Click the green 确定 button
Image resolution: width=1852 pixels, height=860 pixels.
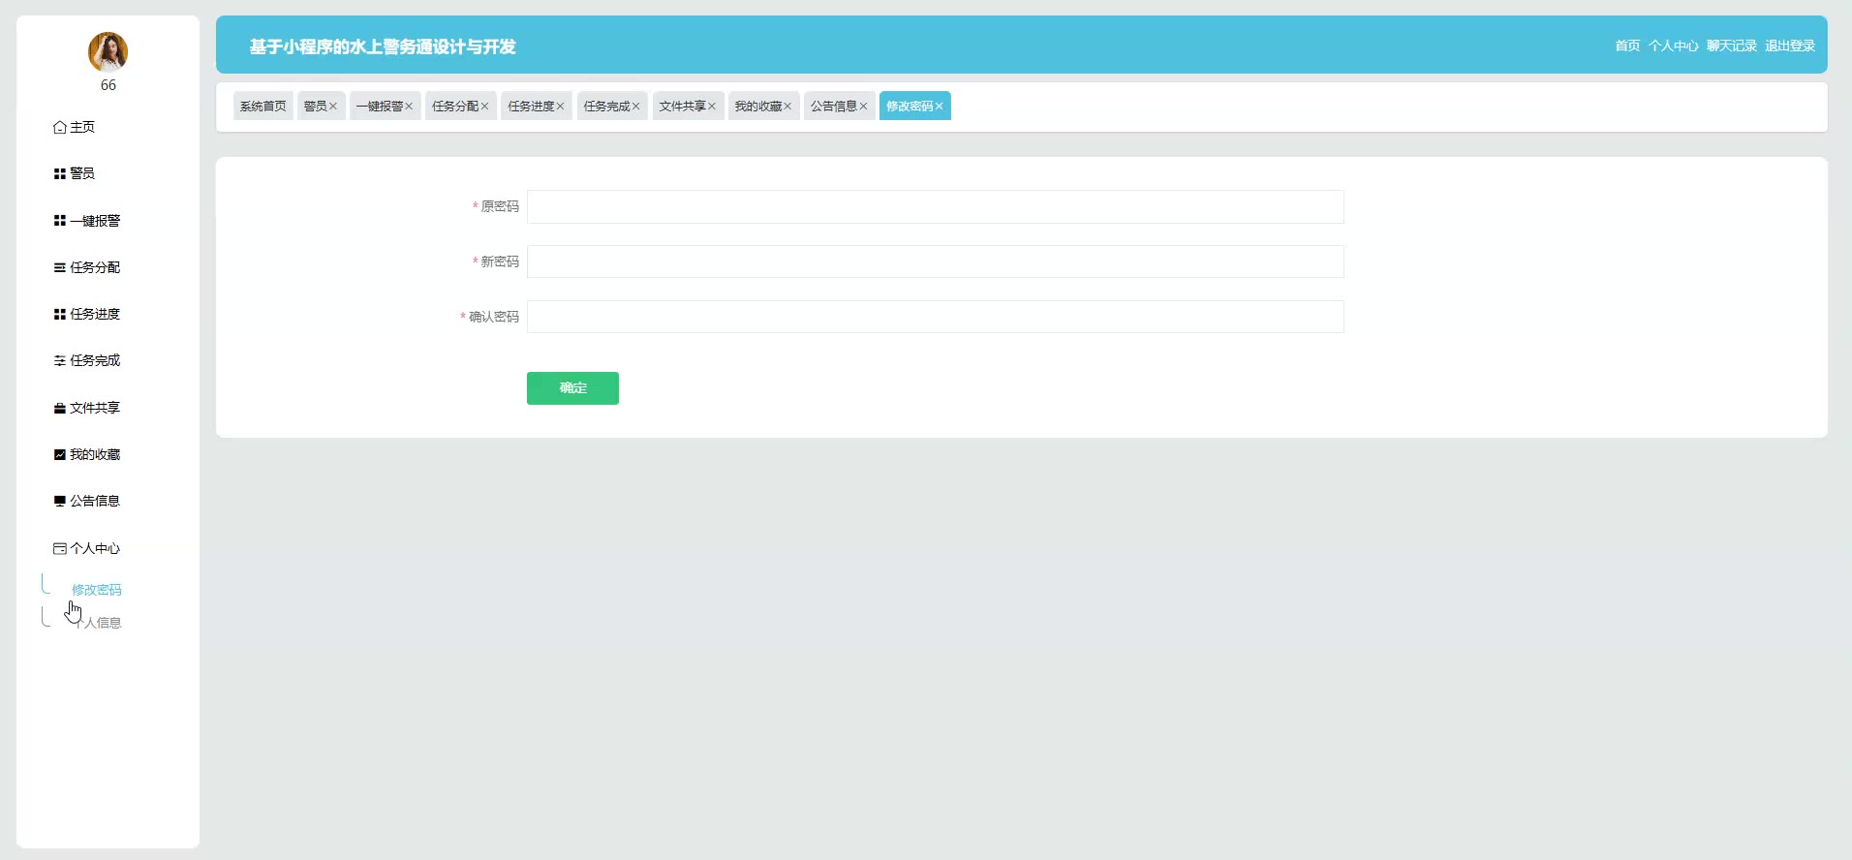(x=572, y=388)
